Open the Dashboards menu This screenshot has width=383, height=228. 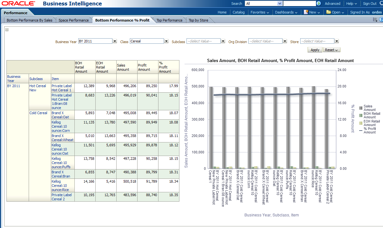tap(286, 12)
